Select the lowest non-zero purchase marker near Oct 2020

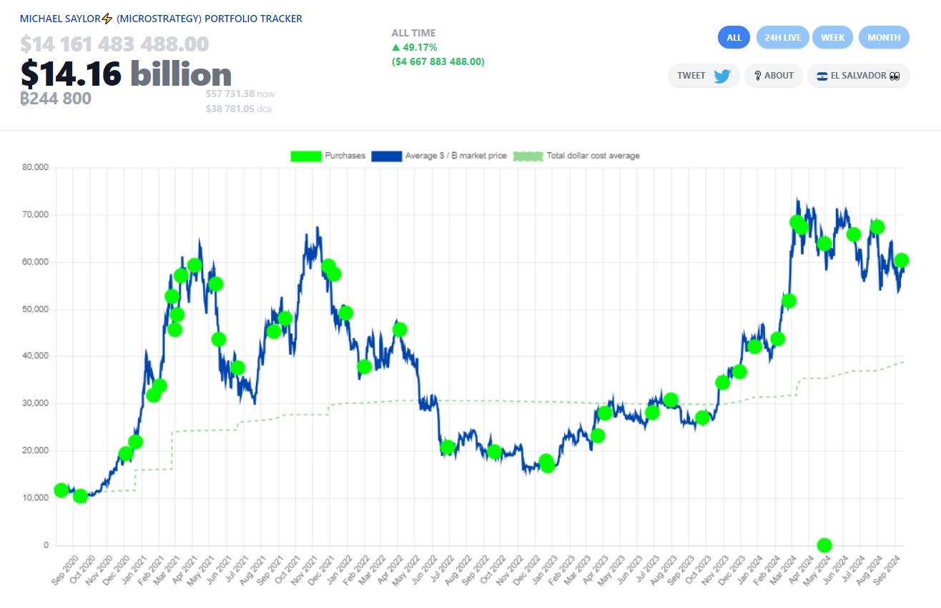(80, 496)
